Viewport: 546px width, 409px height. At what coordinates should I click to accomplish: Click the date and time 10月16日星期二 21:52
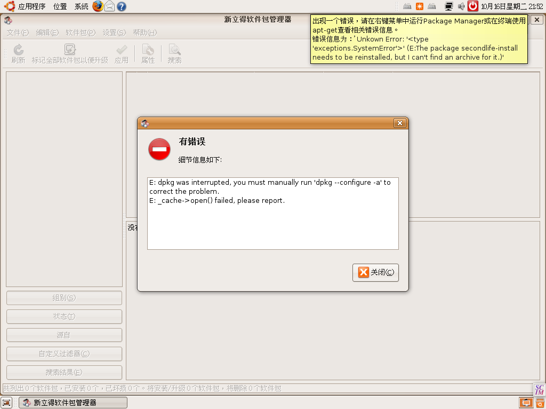point(512,6)
